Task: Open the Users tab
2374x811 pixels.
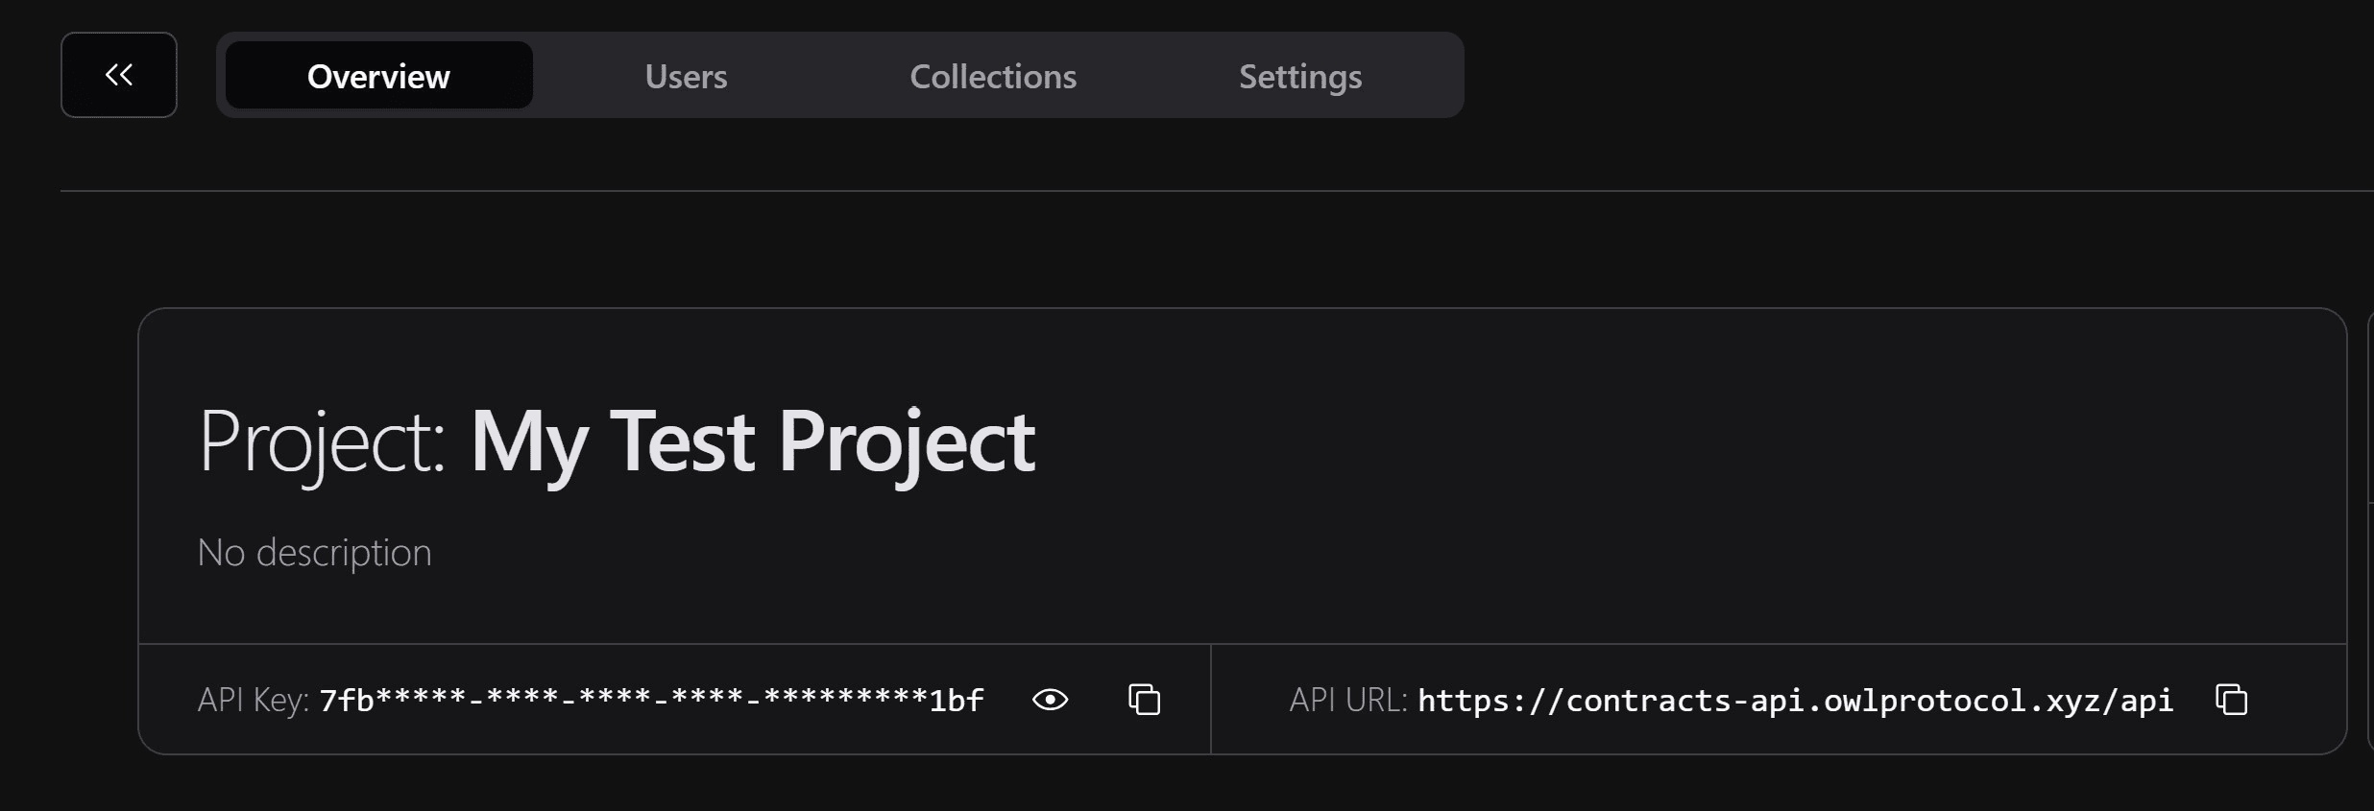Action: [x=686, y=76]
